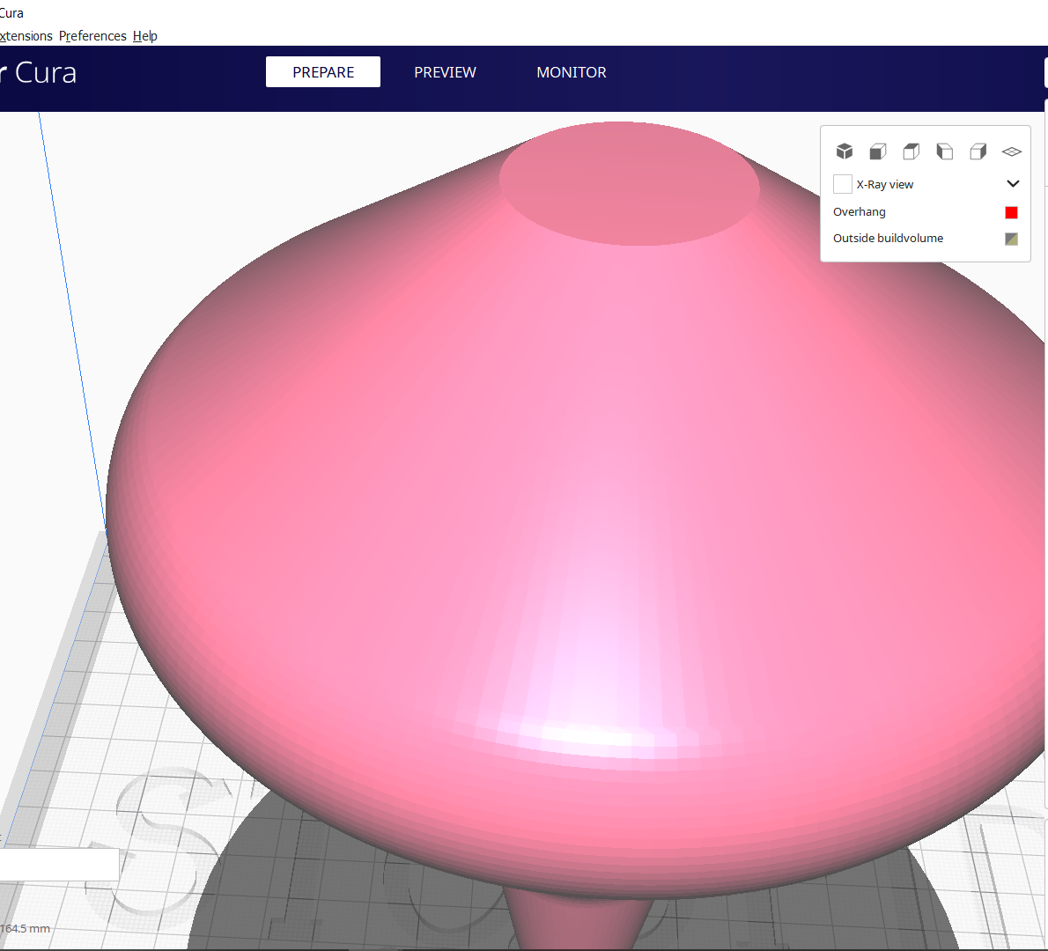Toggle the X-Ray view checkbox off
The image size is (1048, 951).
[x=842, y=183]
